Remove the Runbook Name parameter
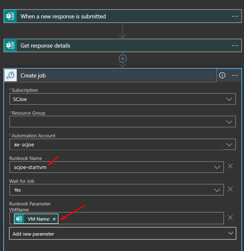This screenshot has height=251, width=244. click(230, 166)
